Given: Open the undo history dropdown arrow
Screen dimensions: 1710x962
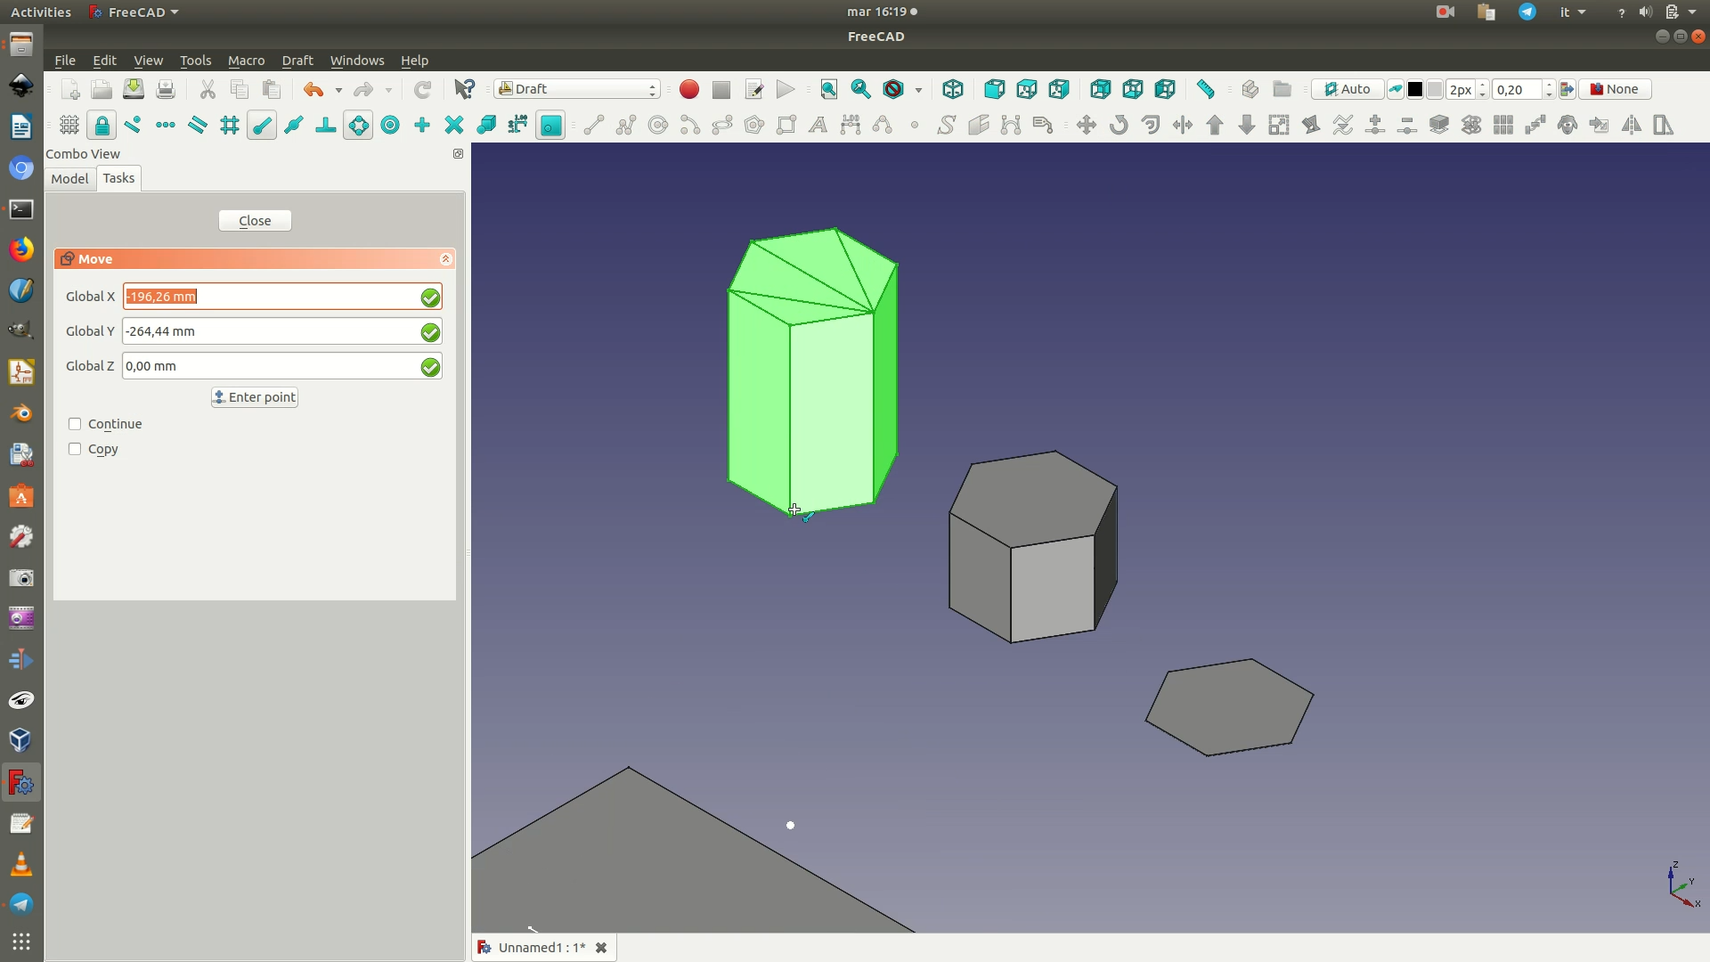Looking at the screenshot, I should click(x=338, y=90).
